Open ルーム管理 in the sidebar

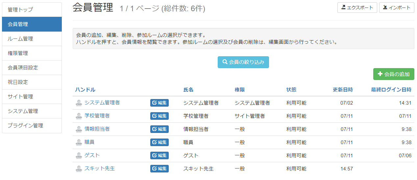click(x=32, y=39)
